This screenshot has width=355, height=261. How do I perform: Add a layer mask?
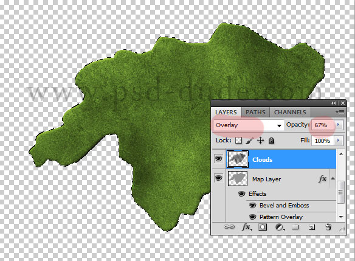tap(263, 227)
